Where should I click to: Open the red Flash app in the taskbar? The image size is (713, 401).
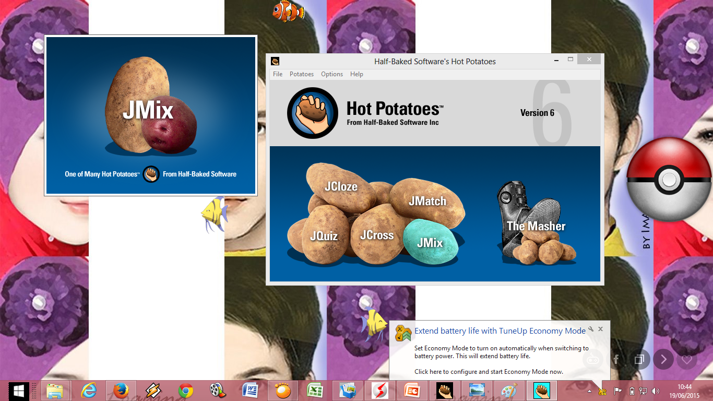tap(379, 391)
